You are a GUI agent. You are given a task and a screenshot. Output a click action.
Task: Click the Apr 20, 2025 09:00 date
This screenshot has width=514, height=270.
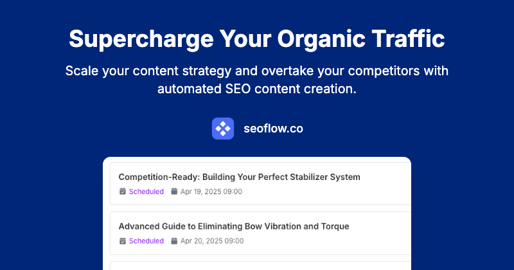tap(211, 241)
